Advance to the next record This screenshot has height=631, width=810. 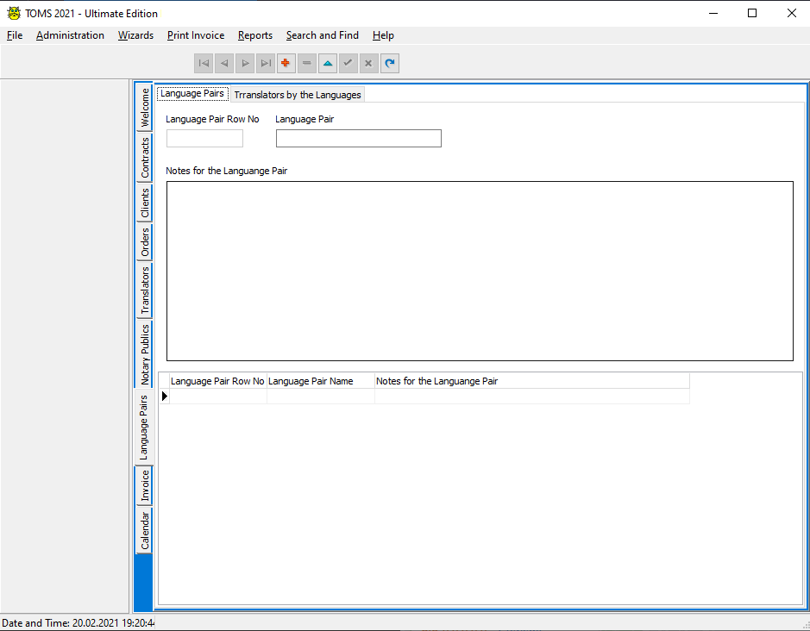point(245,62)
